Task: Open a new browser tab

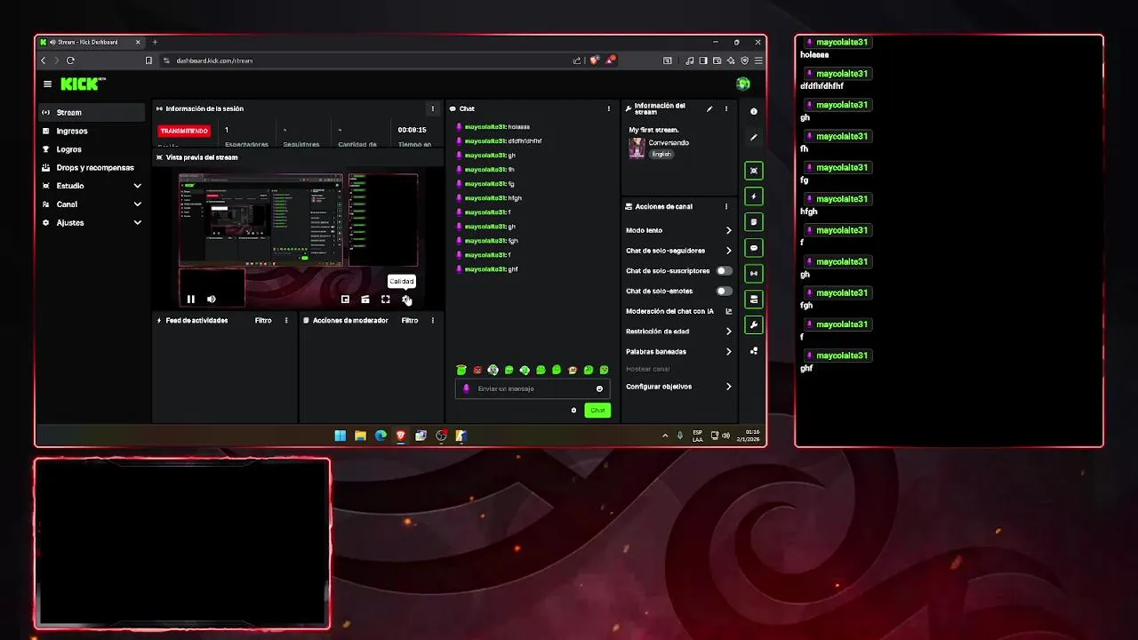Action: 155,42
